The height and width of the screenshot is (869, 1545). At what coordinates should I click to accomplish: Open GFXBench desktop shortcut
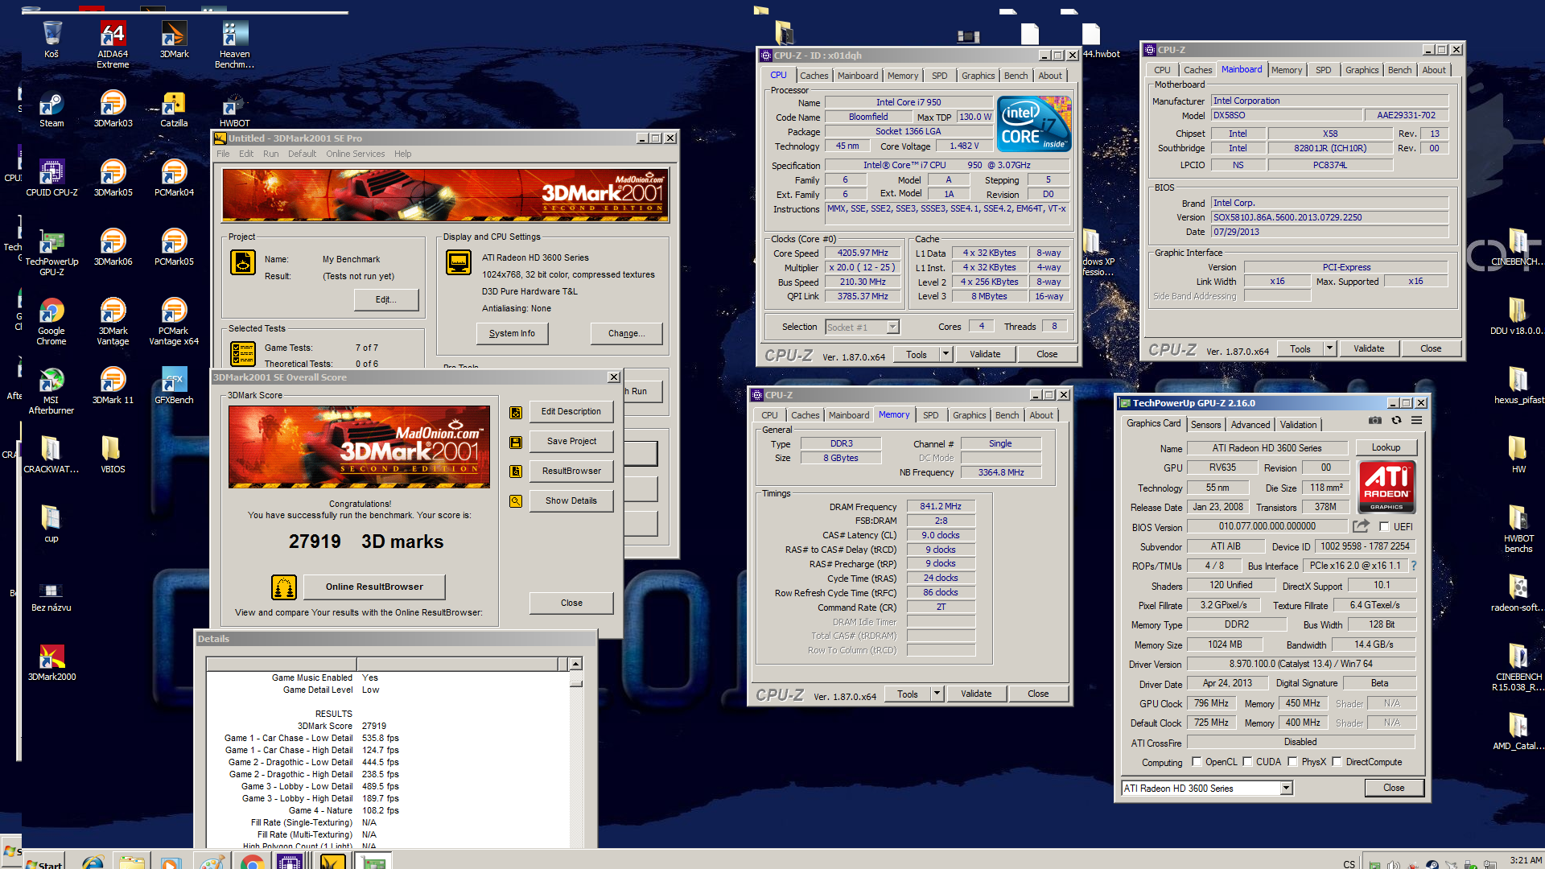click(174, 385)
